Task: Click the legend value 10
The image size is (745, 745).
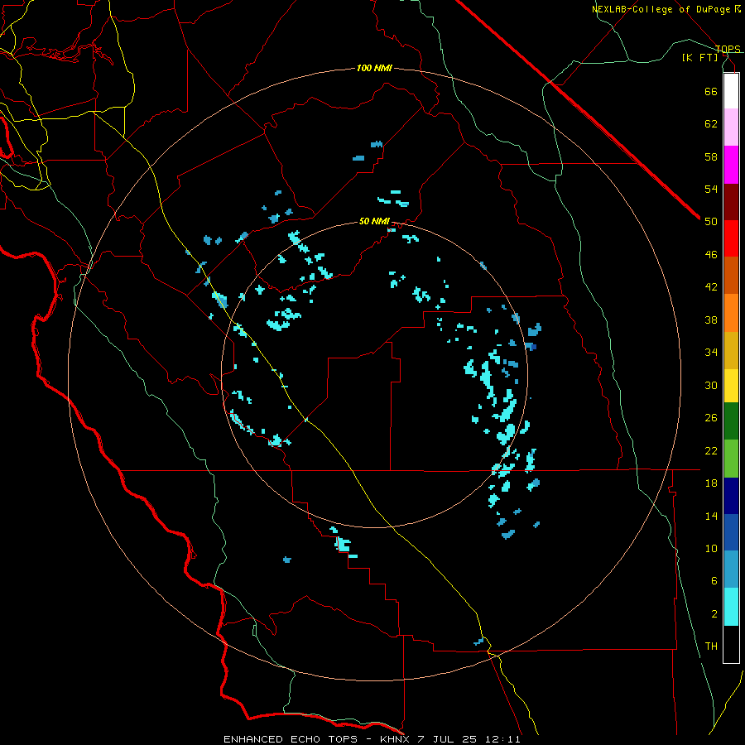Action: pos(711,548)
